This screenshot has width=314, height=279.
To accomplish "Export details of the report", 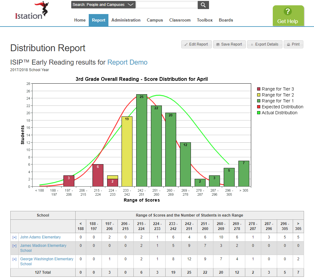I will coord(265,44).
